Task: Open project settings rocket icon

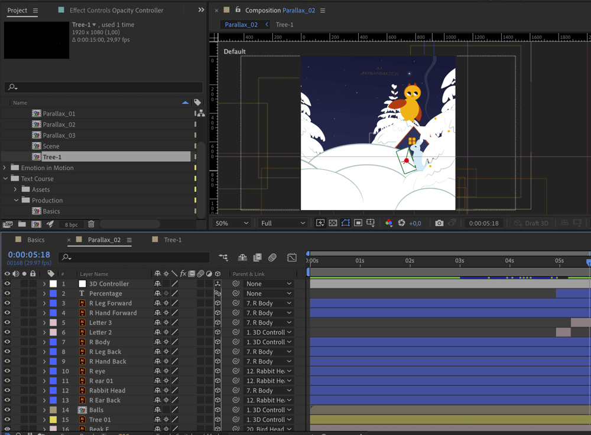Action: pyautogui.click(x=50, y=224)
